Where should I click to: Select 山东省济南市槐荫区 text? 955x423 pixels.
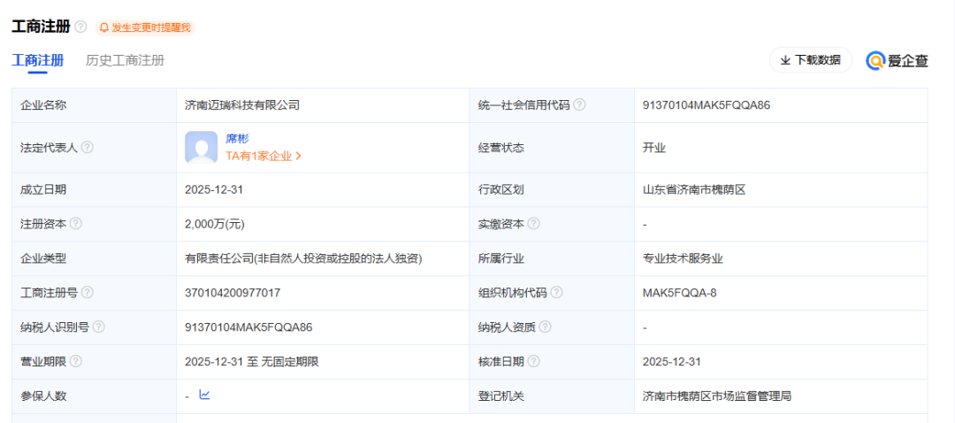coord(694,189)
